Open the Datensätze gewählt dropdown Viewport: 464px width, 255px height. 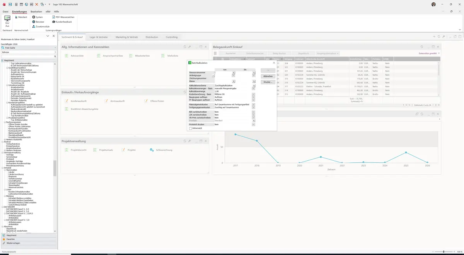(x=429, y=53)
